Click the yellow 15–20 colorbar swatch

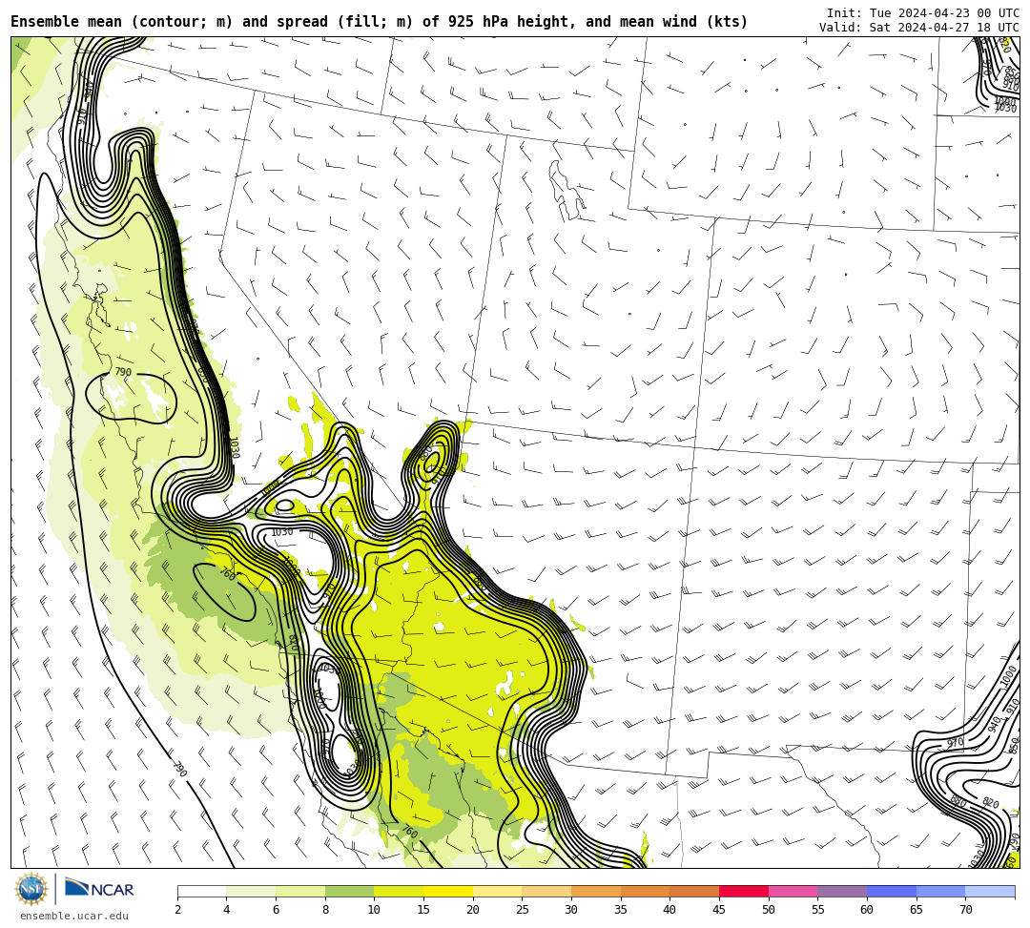[x=448, y=891]
